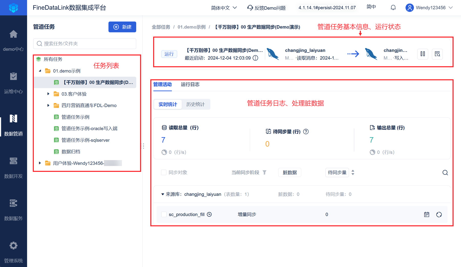Click the 当前同步阶段 column header text

[245, 173]
